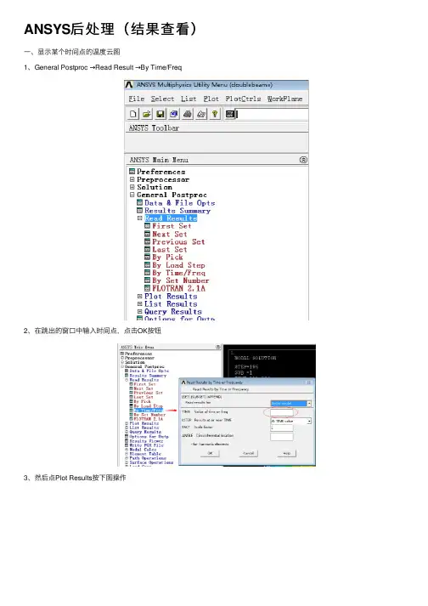Image resolution: width=428 pixels, height=606 pixels.
Task: Expand Element Table in the small Main Menu
Action: coord(127,454)
